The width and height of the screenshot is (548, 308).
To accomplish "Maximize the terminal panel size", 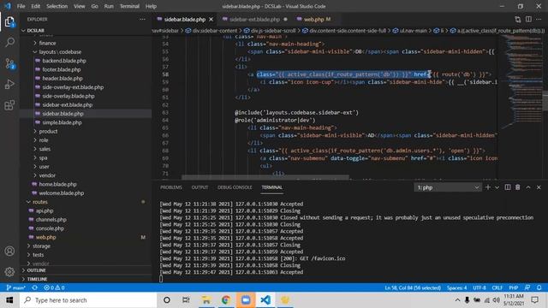I will (528, 187).
